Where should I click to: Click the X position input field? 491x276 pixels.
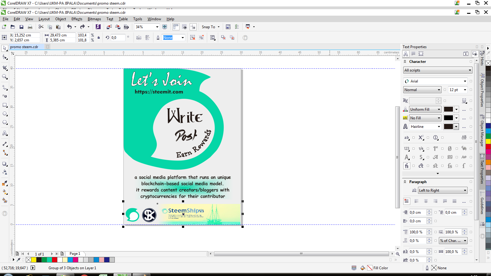(27, 35)
